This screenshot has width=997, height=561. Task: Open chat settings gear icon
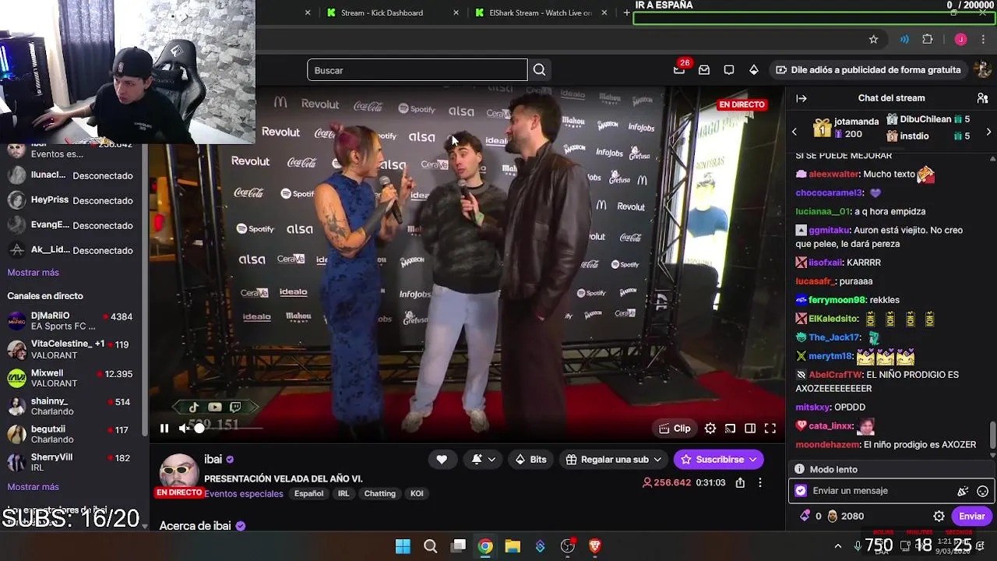coord(939,516)
